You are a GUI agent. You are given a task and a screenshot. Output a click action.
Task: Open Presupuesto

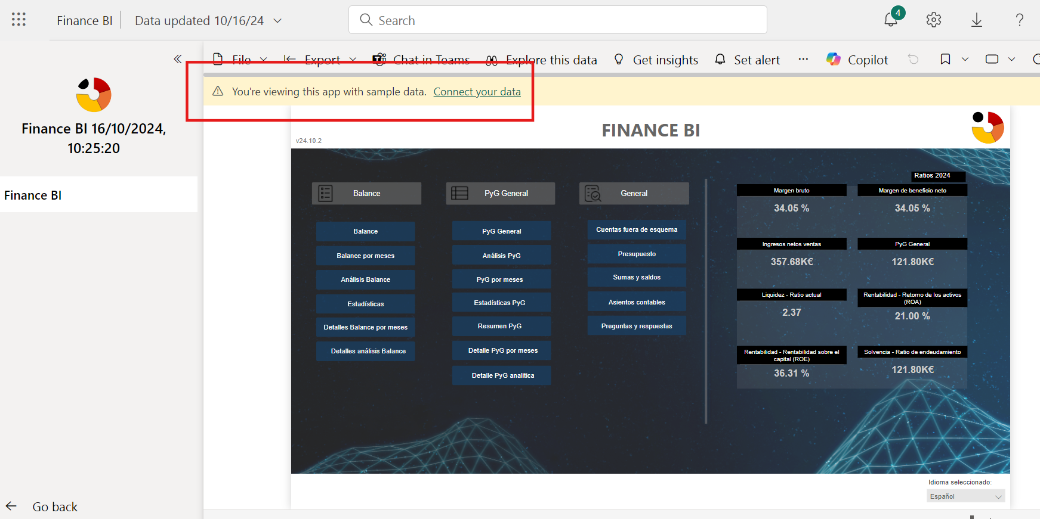pos(637,254)
